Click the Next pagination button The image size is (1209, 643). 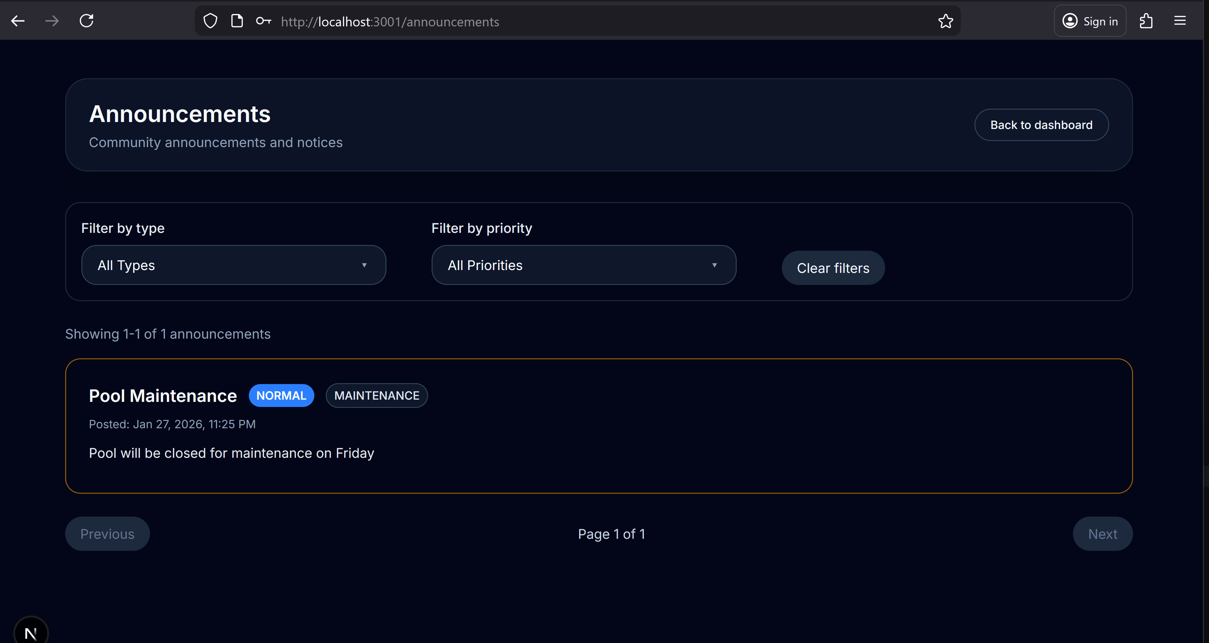[1102, 534]
